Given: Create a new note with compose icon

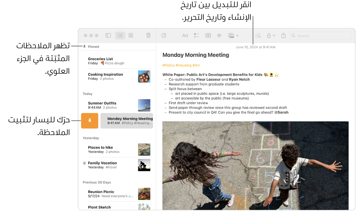Looking at the screenshot, I should click(x=164, y=35).
